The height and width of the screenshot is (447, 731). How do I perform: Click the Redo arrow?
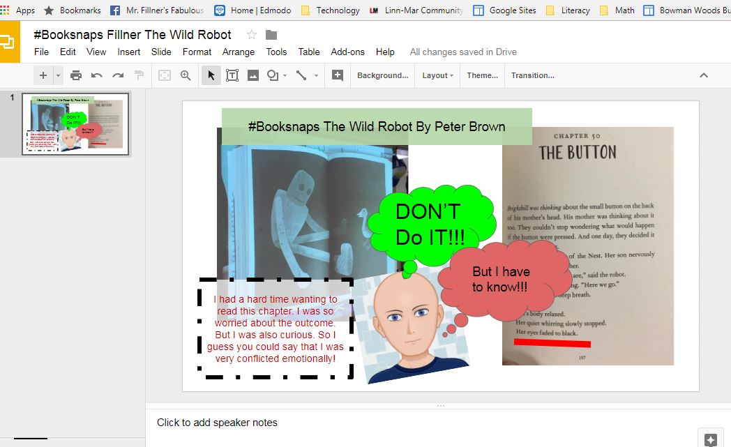pyautogui.click(x=118, y=75)
